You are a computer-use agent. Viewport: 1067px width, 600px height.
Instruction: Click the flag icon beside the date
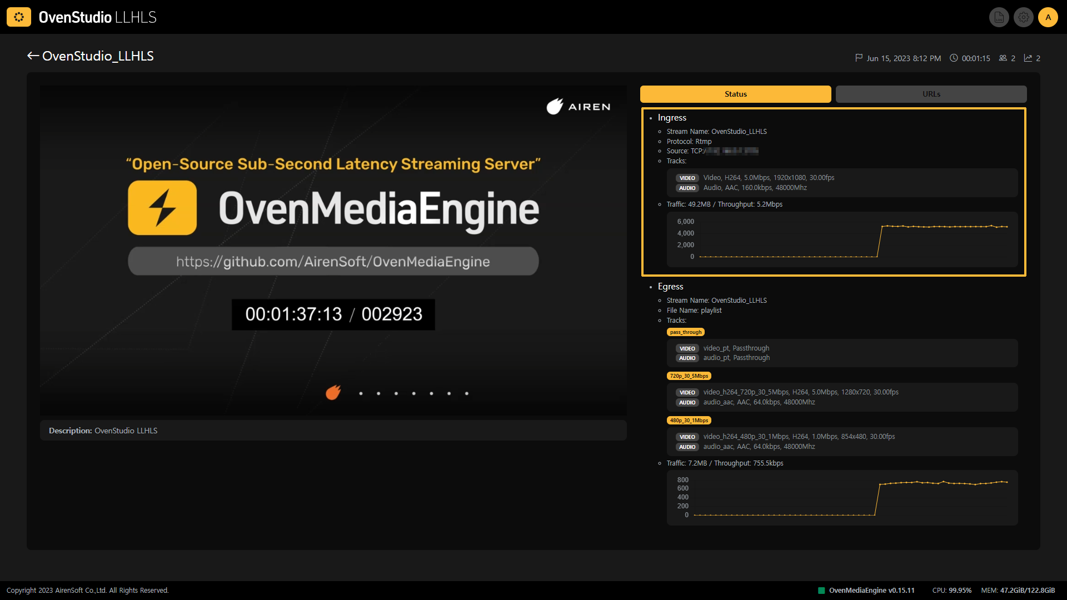[x=859, y=58]
